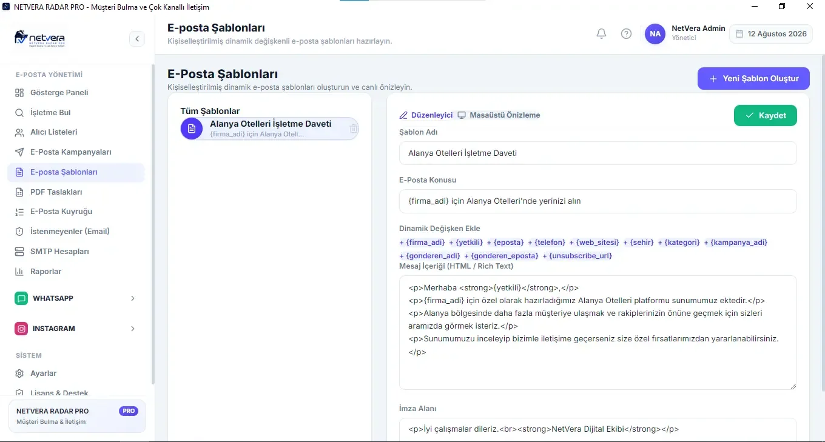The height and width of the screenshot is (442, 825).
Task: Click the PDF Taslakları document icon
Action: coord(19,192)
